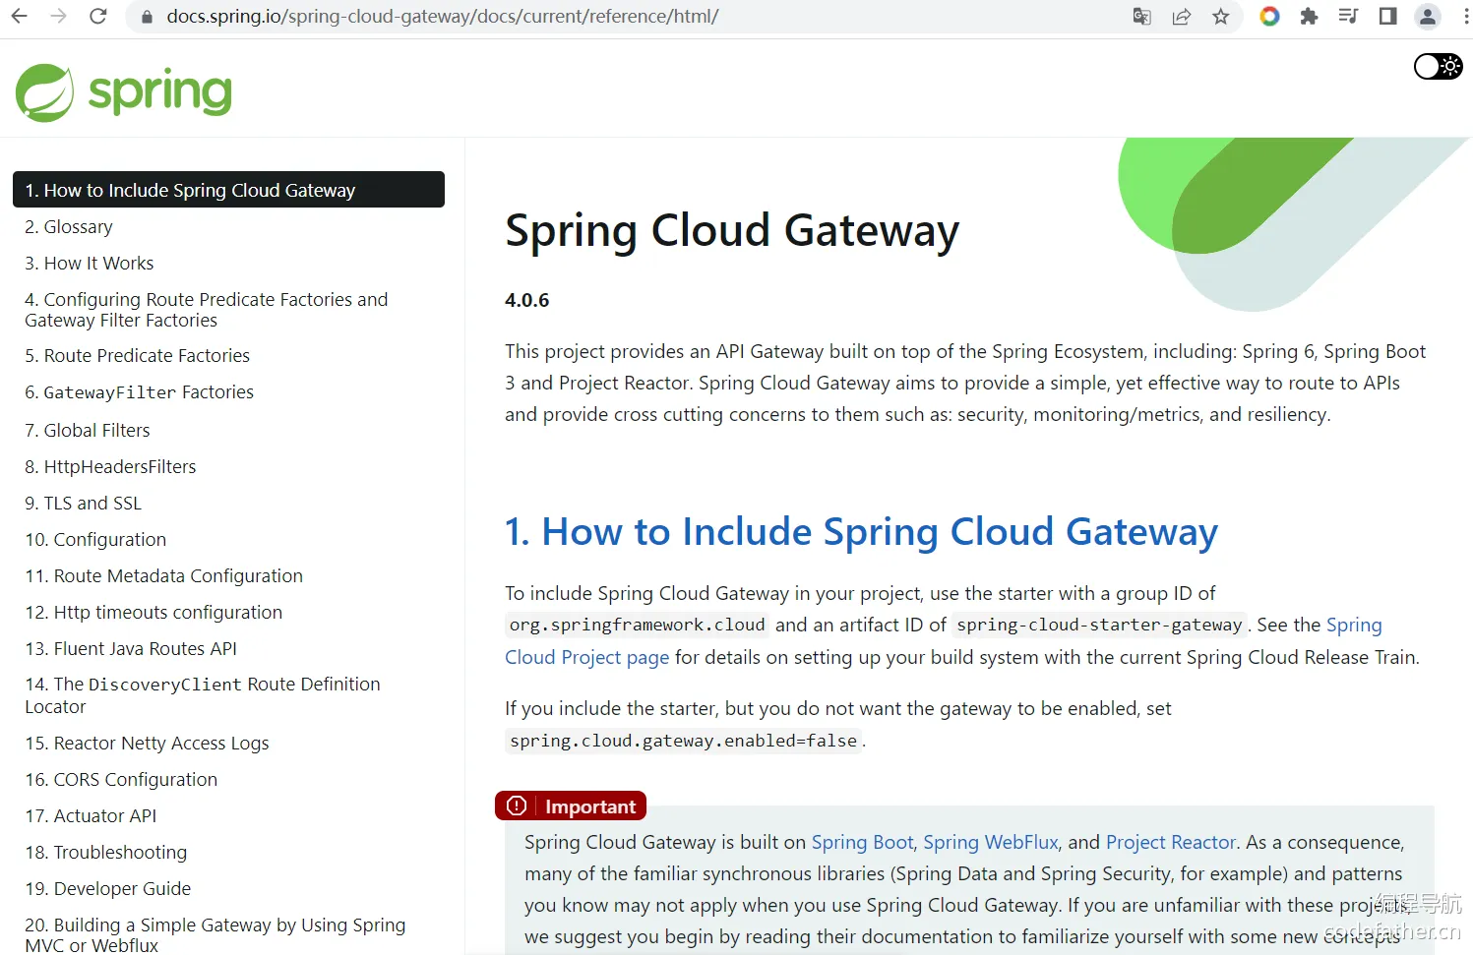Screen dimensions: 1473x955
Task: Open '14. The DiscoveryClient Route Definition Locator'
Action: [x=203, y=695]
